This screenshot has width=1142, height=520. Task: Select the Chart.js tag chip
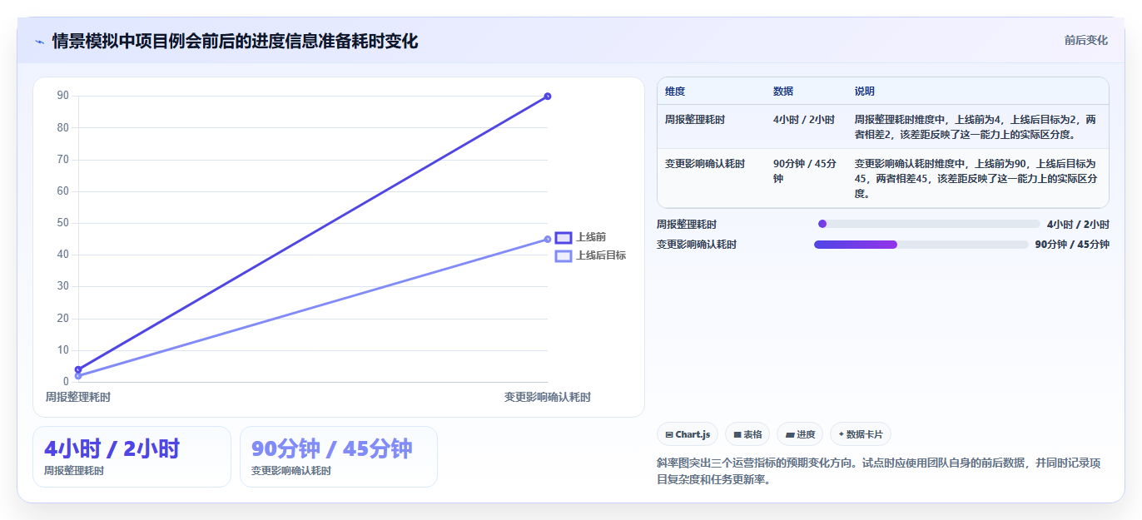click(x=688, y=434)
